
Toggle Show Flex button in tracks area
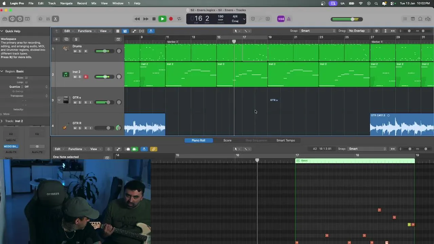(x=142, y=31)
